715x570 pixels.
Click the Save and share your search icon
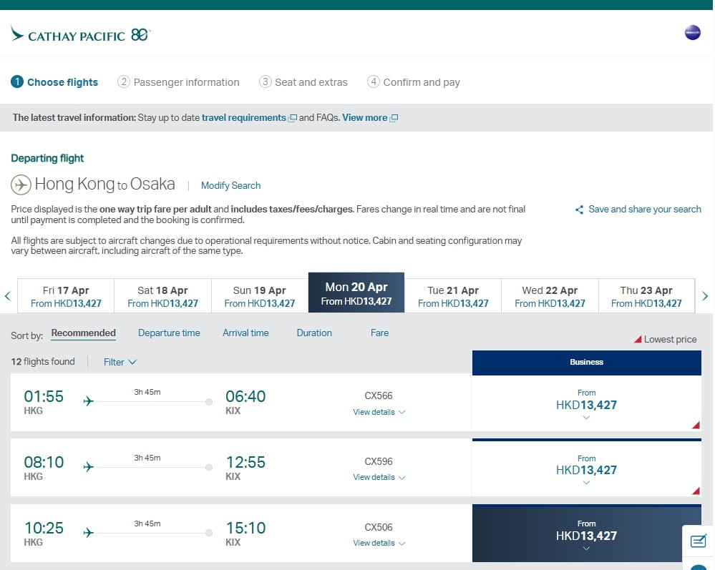[x=578, y=209]
